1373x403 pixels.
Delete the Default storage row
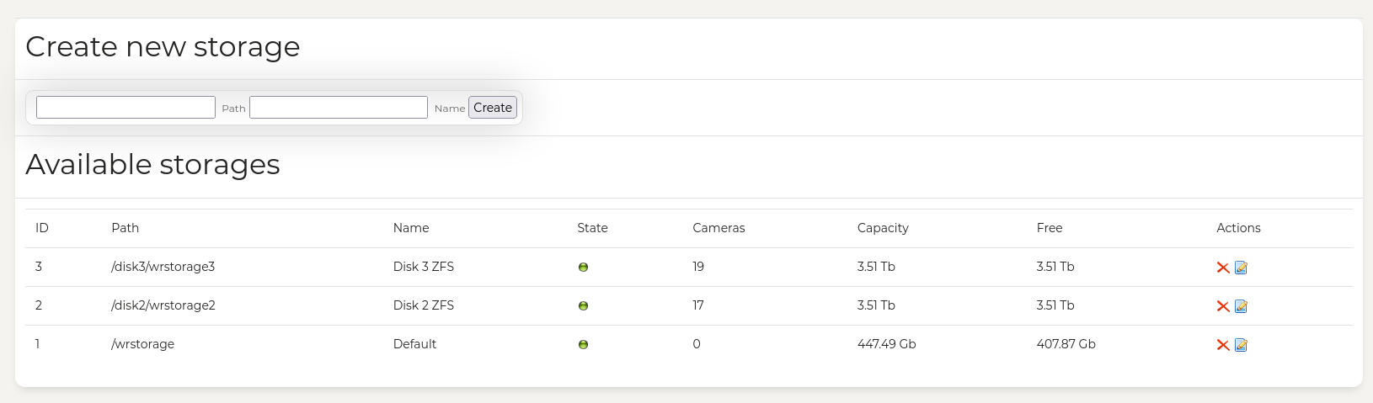[1222, 345]
